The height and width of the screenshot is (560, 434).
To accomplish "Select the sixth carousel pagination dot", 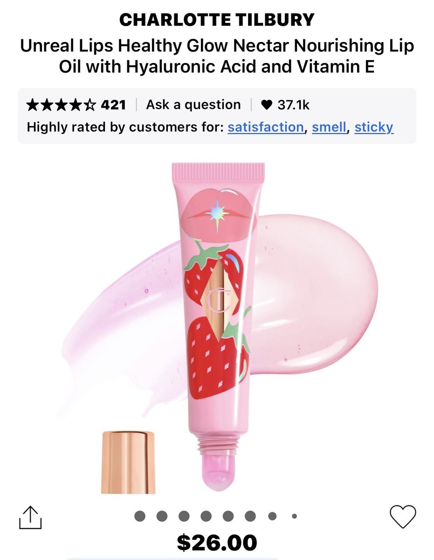I will [x=250, y=516].
